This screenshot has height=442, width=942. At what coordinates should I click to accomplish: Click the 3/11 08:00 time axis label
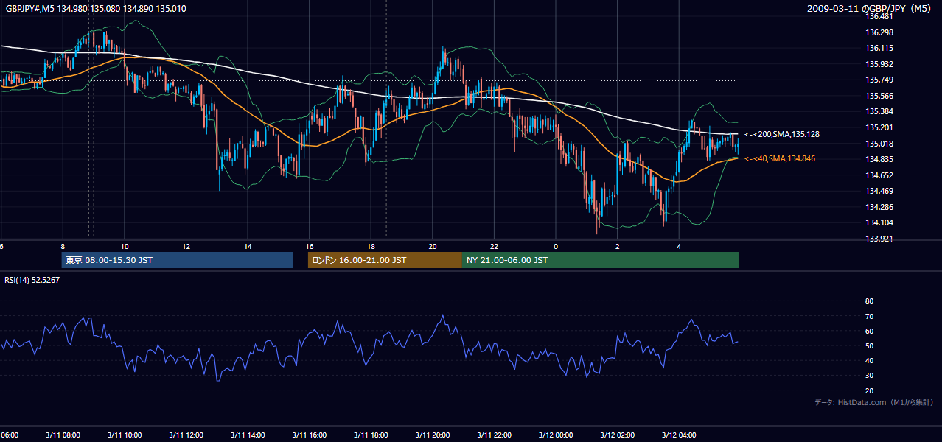pyautogui.click(x=62, y=435)
